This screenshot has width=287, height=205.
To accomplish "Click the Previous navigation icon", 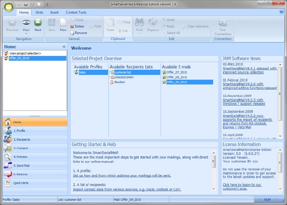I will (x=12, y=22).
